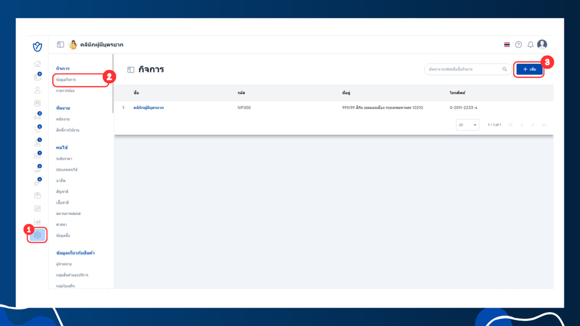This screenshot has width=580, height=326.
Task: Select กลุ่มใบเสร็จ in the settings menu
Action: 65,286
